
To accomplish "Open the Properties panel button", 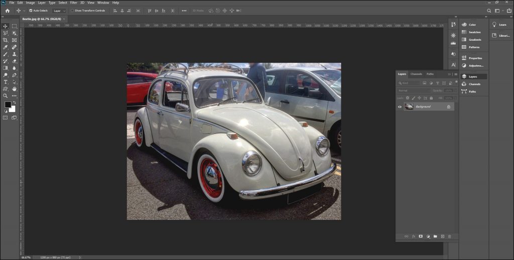I will (475, 58).
